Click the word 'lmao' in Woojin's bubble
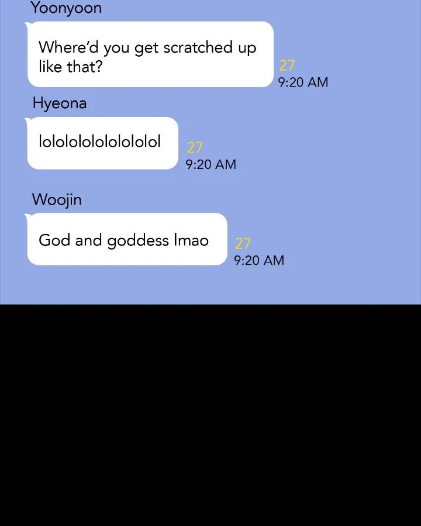 [191, 240]
